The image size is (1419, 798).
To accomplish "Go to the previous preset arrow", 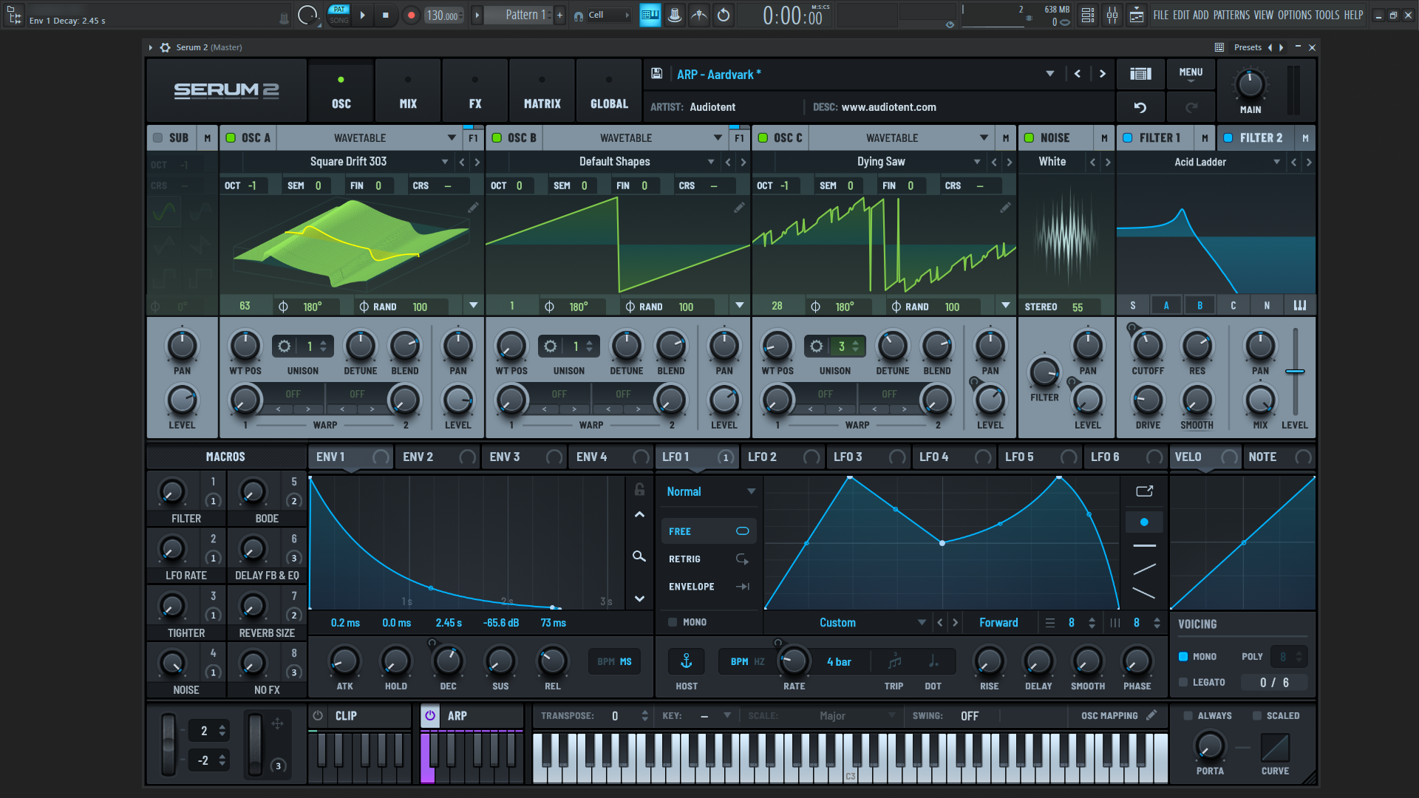I will point(1078,74).
